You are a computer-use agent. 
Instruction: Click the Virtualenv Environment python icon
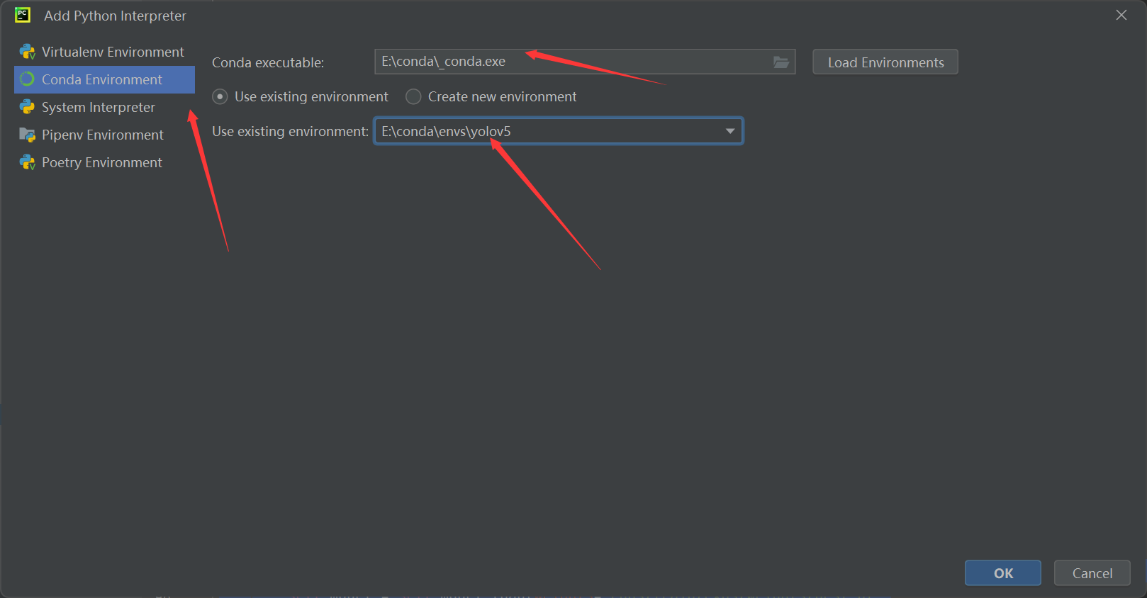[x=28, y=52]
